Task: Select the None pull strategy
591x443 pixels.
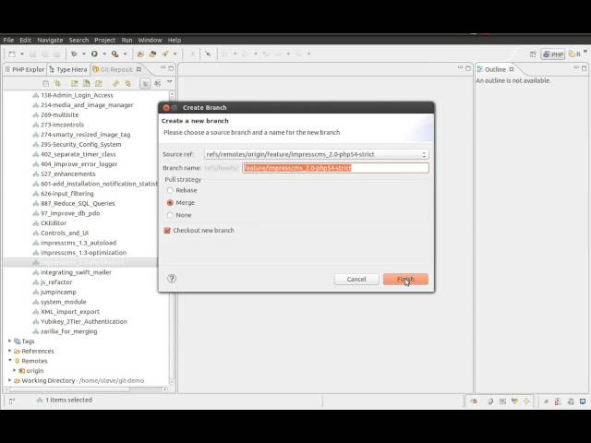Action: coord(170,215)
